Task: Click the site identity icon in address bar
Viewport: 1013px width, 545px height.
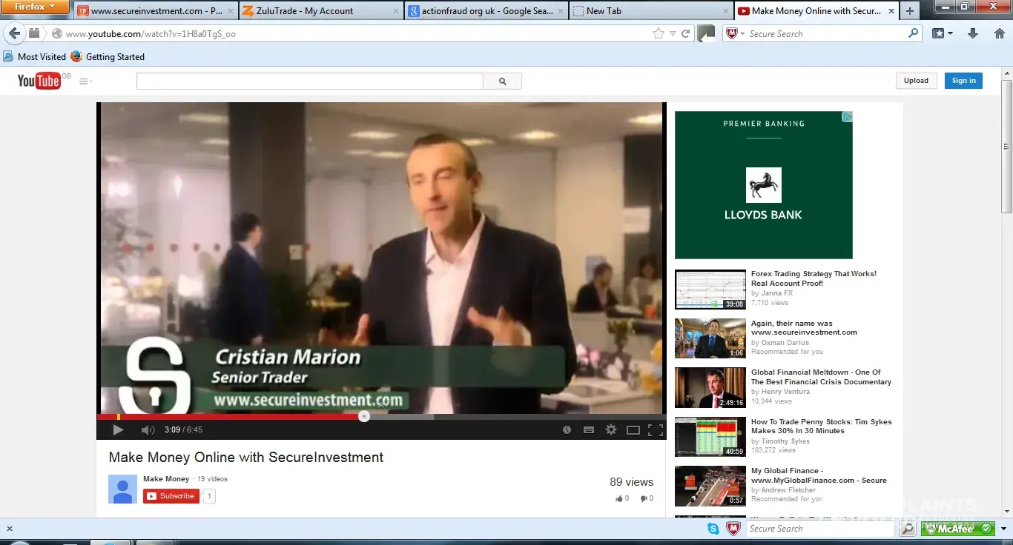Action: 56,34
